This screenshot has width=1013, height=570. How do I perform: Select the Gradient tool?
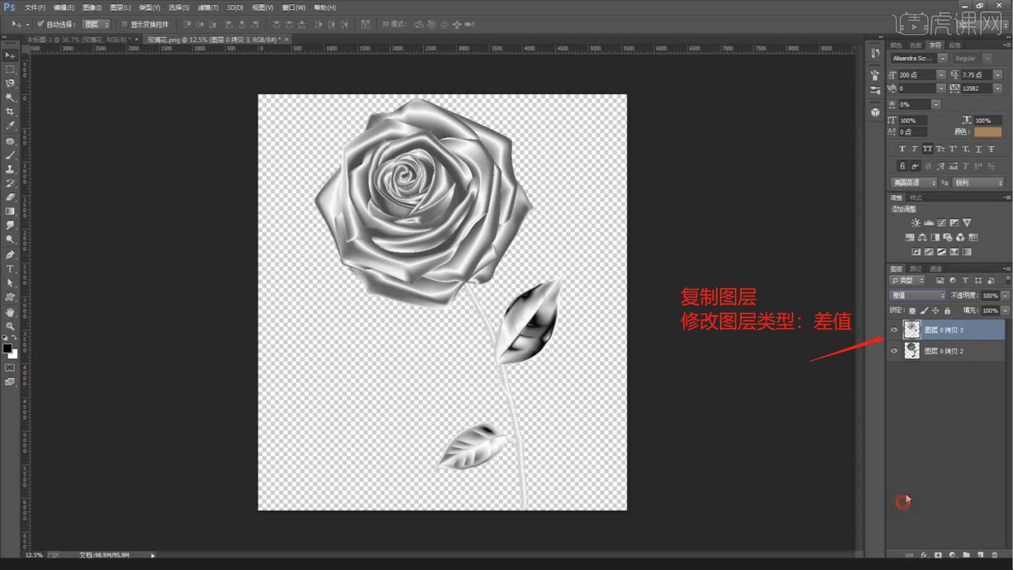tap(10, 211)
